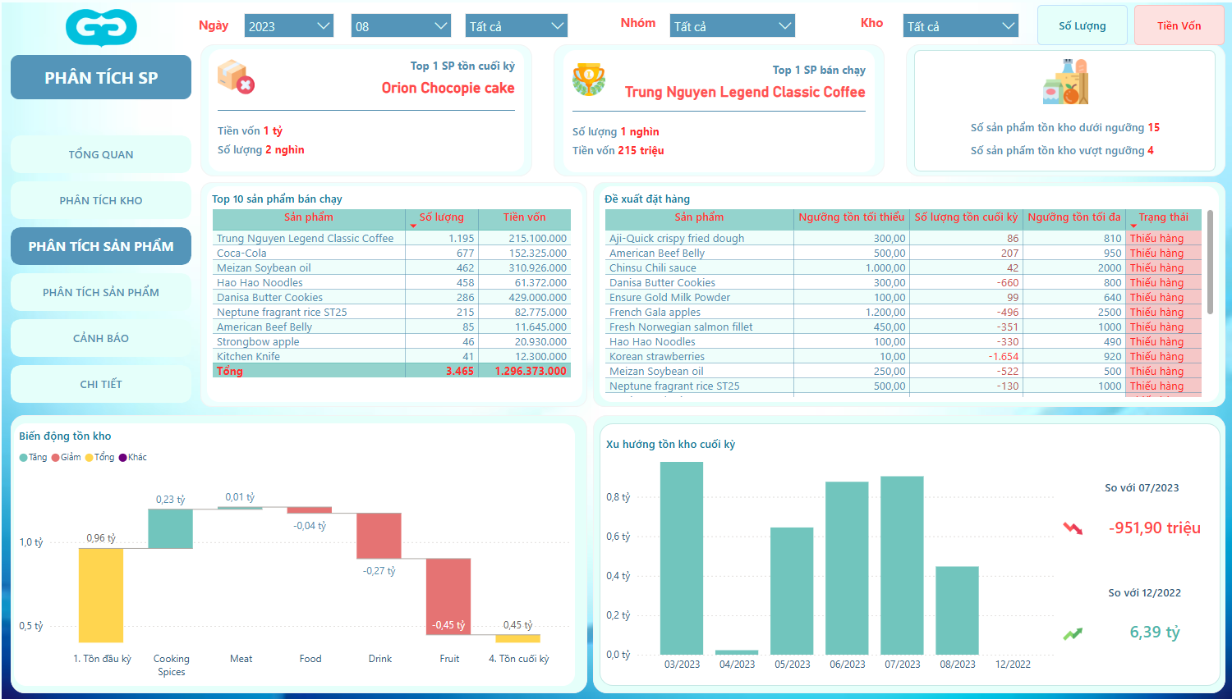
Task: Click the 05/2023 inventory trend bar
Action: (792, 591)
